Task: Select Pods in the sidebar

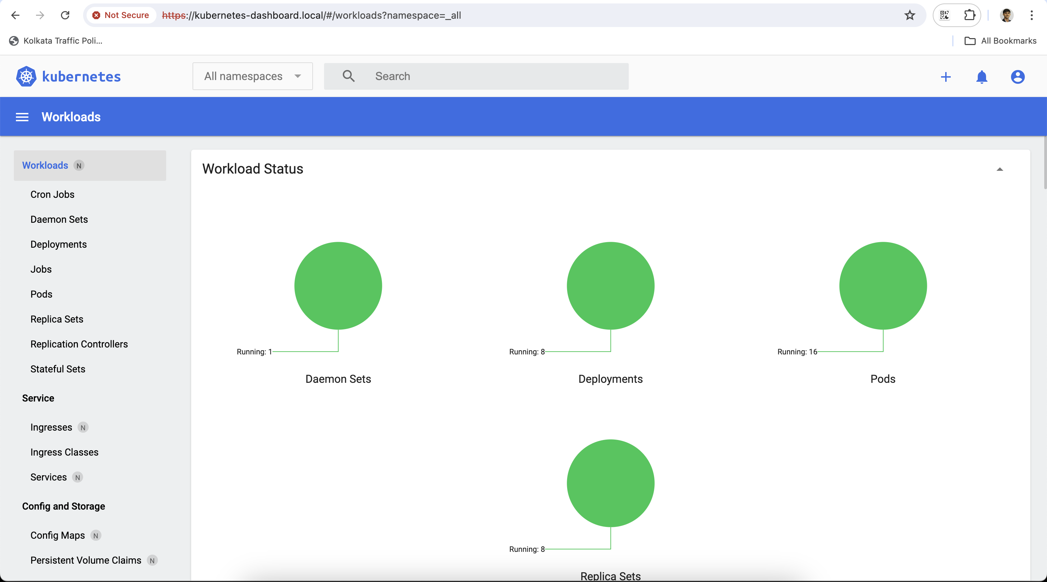Action: 42,294
